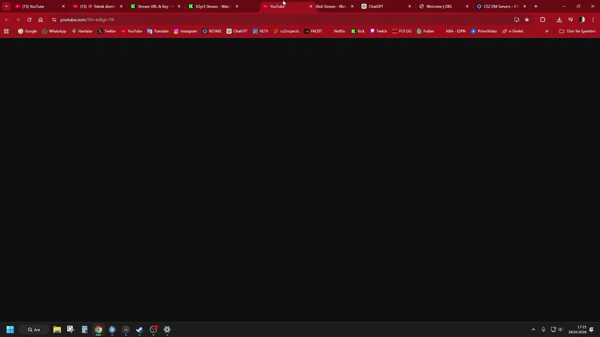Open the browser home page

point(40,20)
